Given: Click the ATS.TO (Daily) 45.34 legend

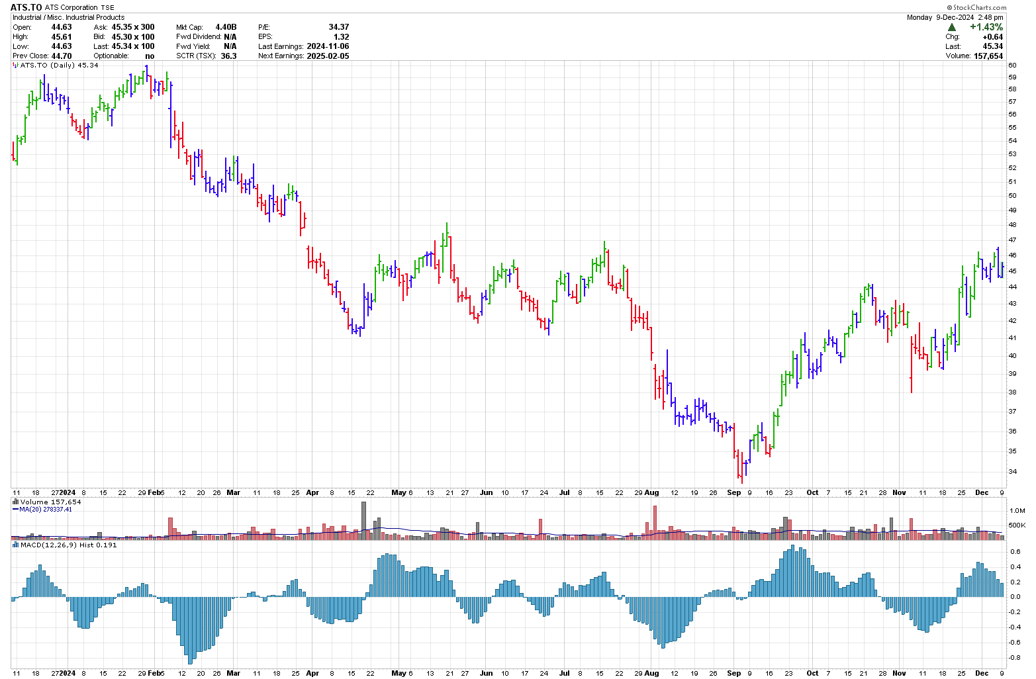Looking at the screenshot, I should pos(59,66).
